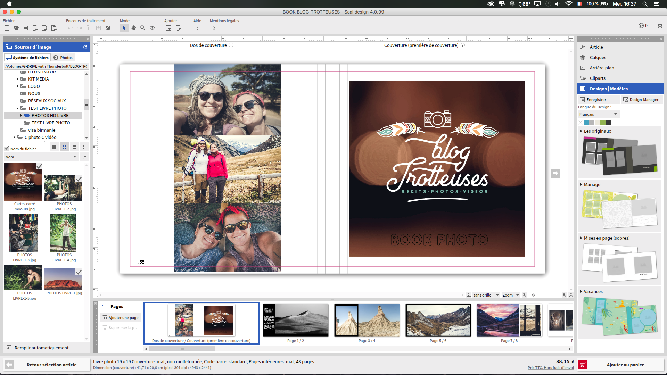Screen dimensions: 667x375
Task: Click Ajouter au panier button
Action: [x=625, y=365]
